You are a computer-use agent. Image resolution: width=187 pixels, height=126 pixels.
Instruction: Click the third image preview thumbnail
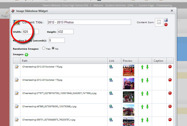coord(129,97)
